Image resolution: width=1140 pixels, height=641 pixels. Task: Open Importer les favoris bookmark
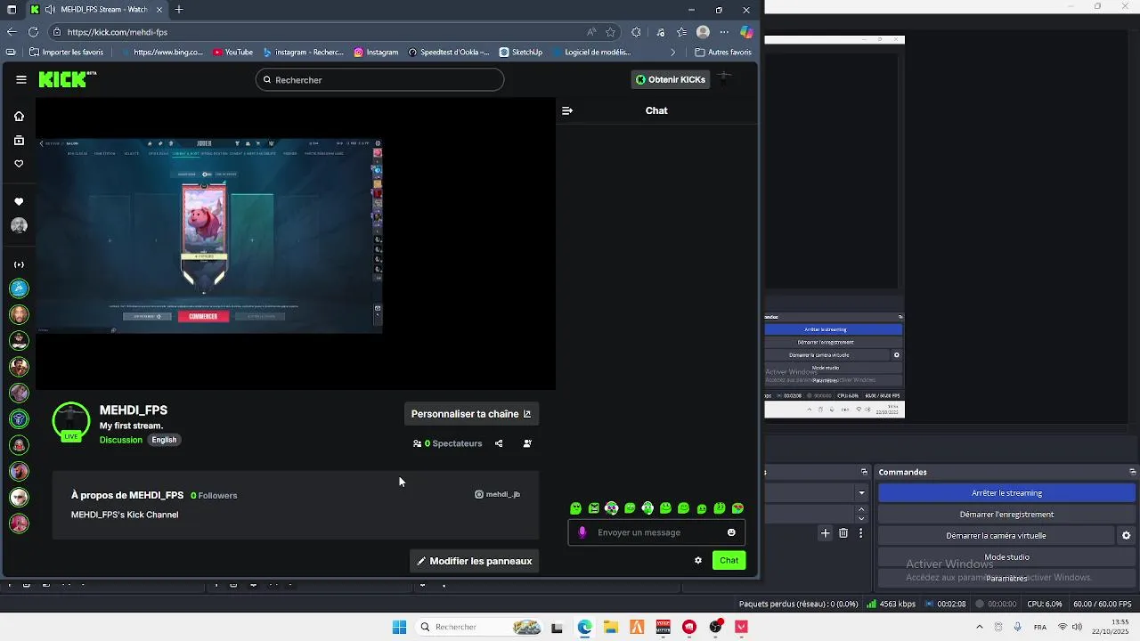point(67,53)
